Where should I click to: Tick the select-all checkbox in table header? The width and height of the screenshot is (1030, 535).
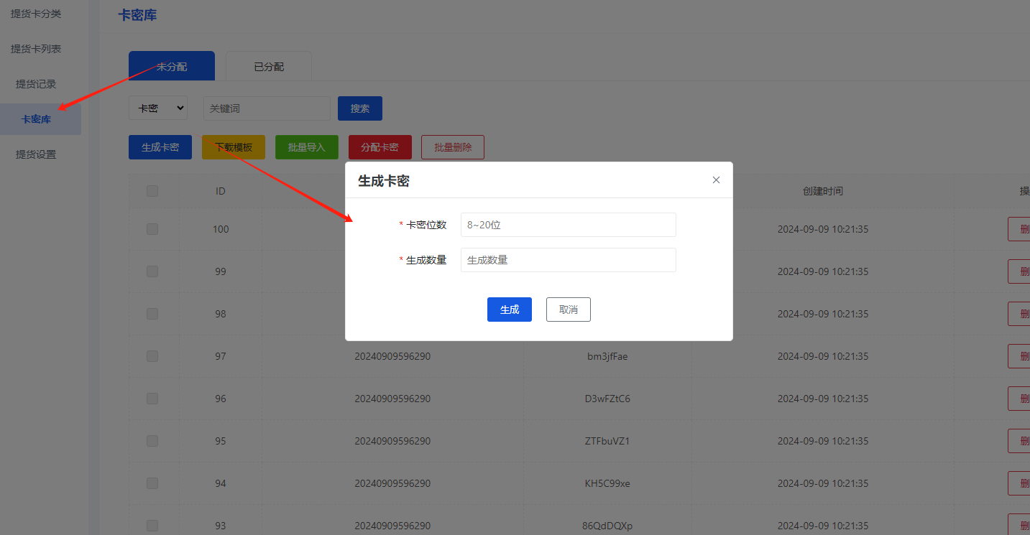coord(152,190)
